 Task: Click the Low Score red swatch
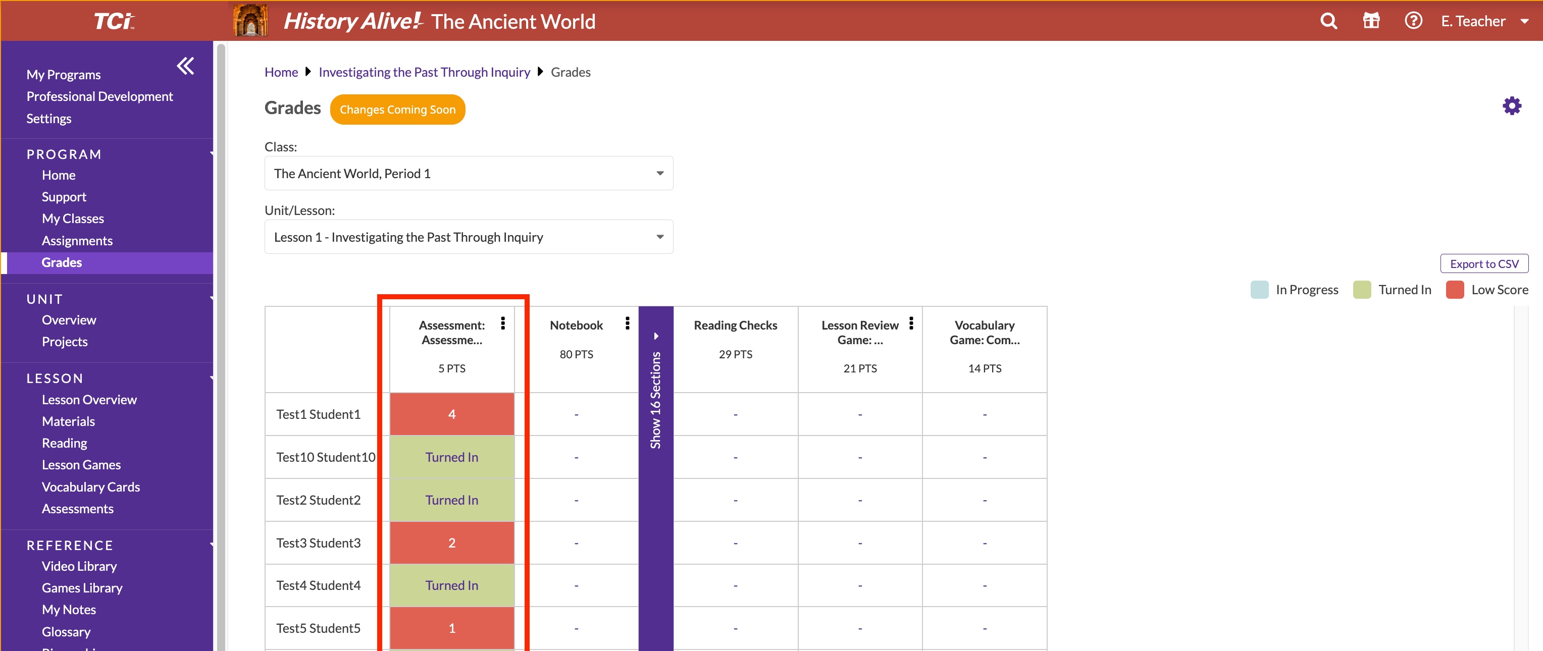1454,290
